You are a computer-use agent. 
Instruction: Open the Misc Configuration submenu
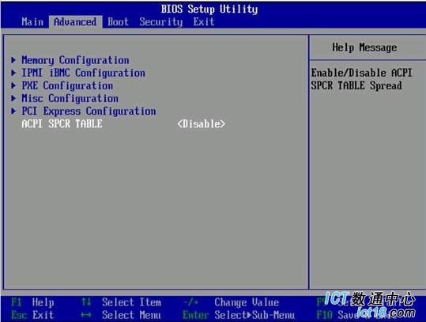tap(70, 98)
